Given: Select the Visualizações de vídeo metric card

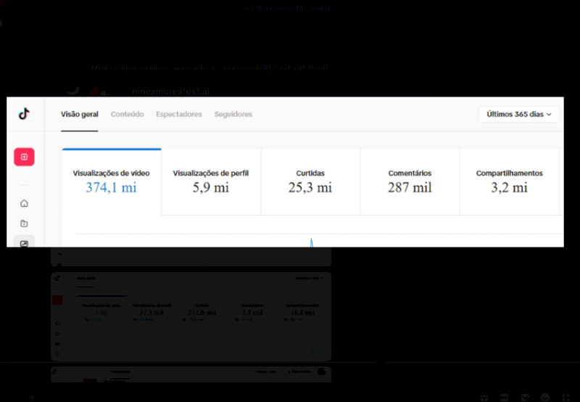Looking at the screenshot, I should point(112,181).
